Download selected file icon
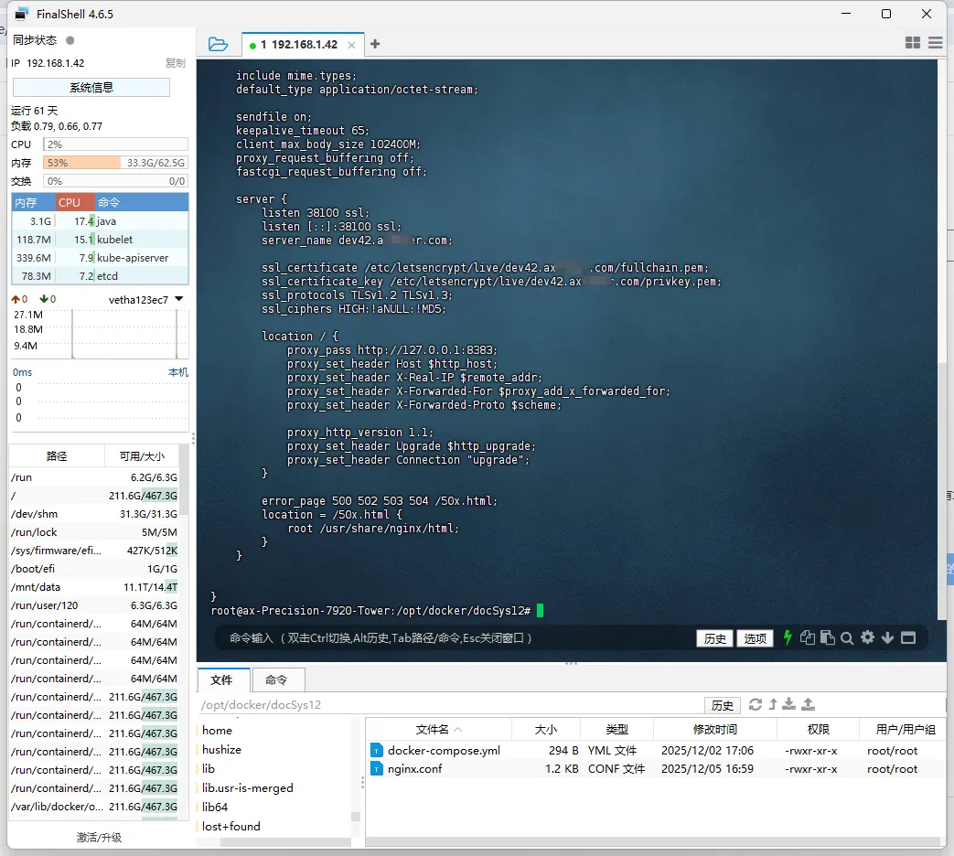This screenshot has height=856, width=954. tap(789, 704)
